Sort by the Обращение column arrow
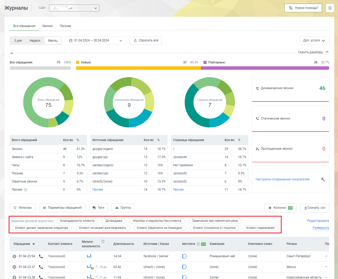338x279 pixels. point(34,244)
